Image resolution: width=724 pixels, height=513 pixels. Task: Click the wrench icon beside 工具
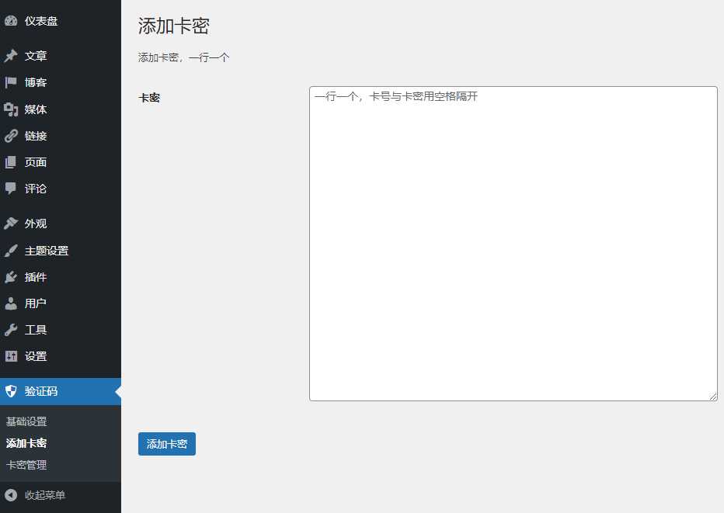pyautogui.click(x=11, y=329)
